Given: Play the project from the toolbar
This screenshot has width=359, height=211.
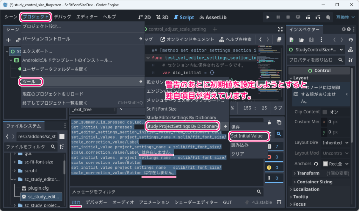Looking at the screenshot, I should (268, 17).
